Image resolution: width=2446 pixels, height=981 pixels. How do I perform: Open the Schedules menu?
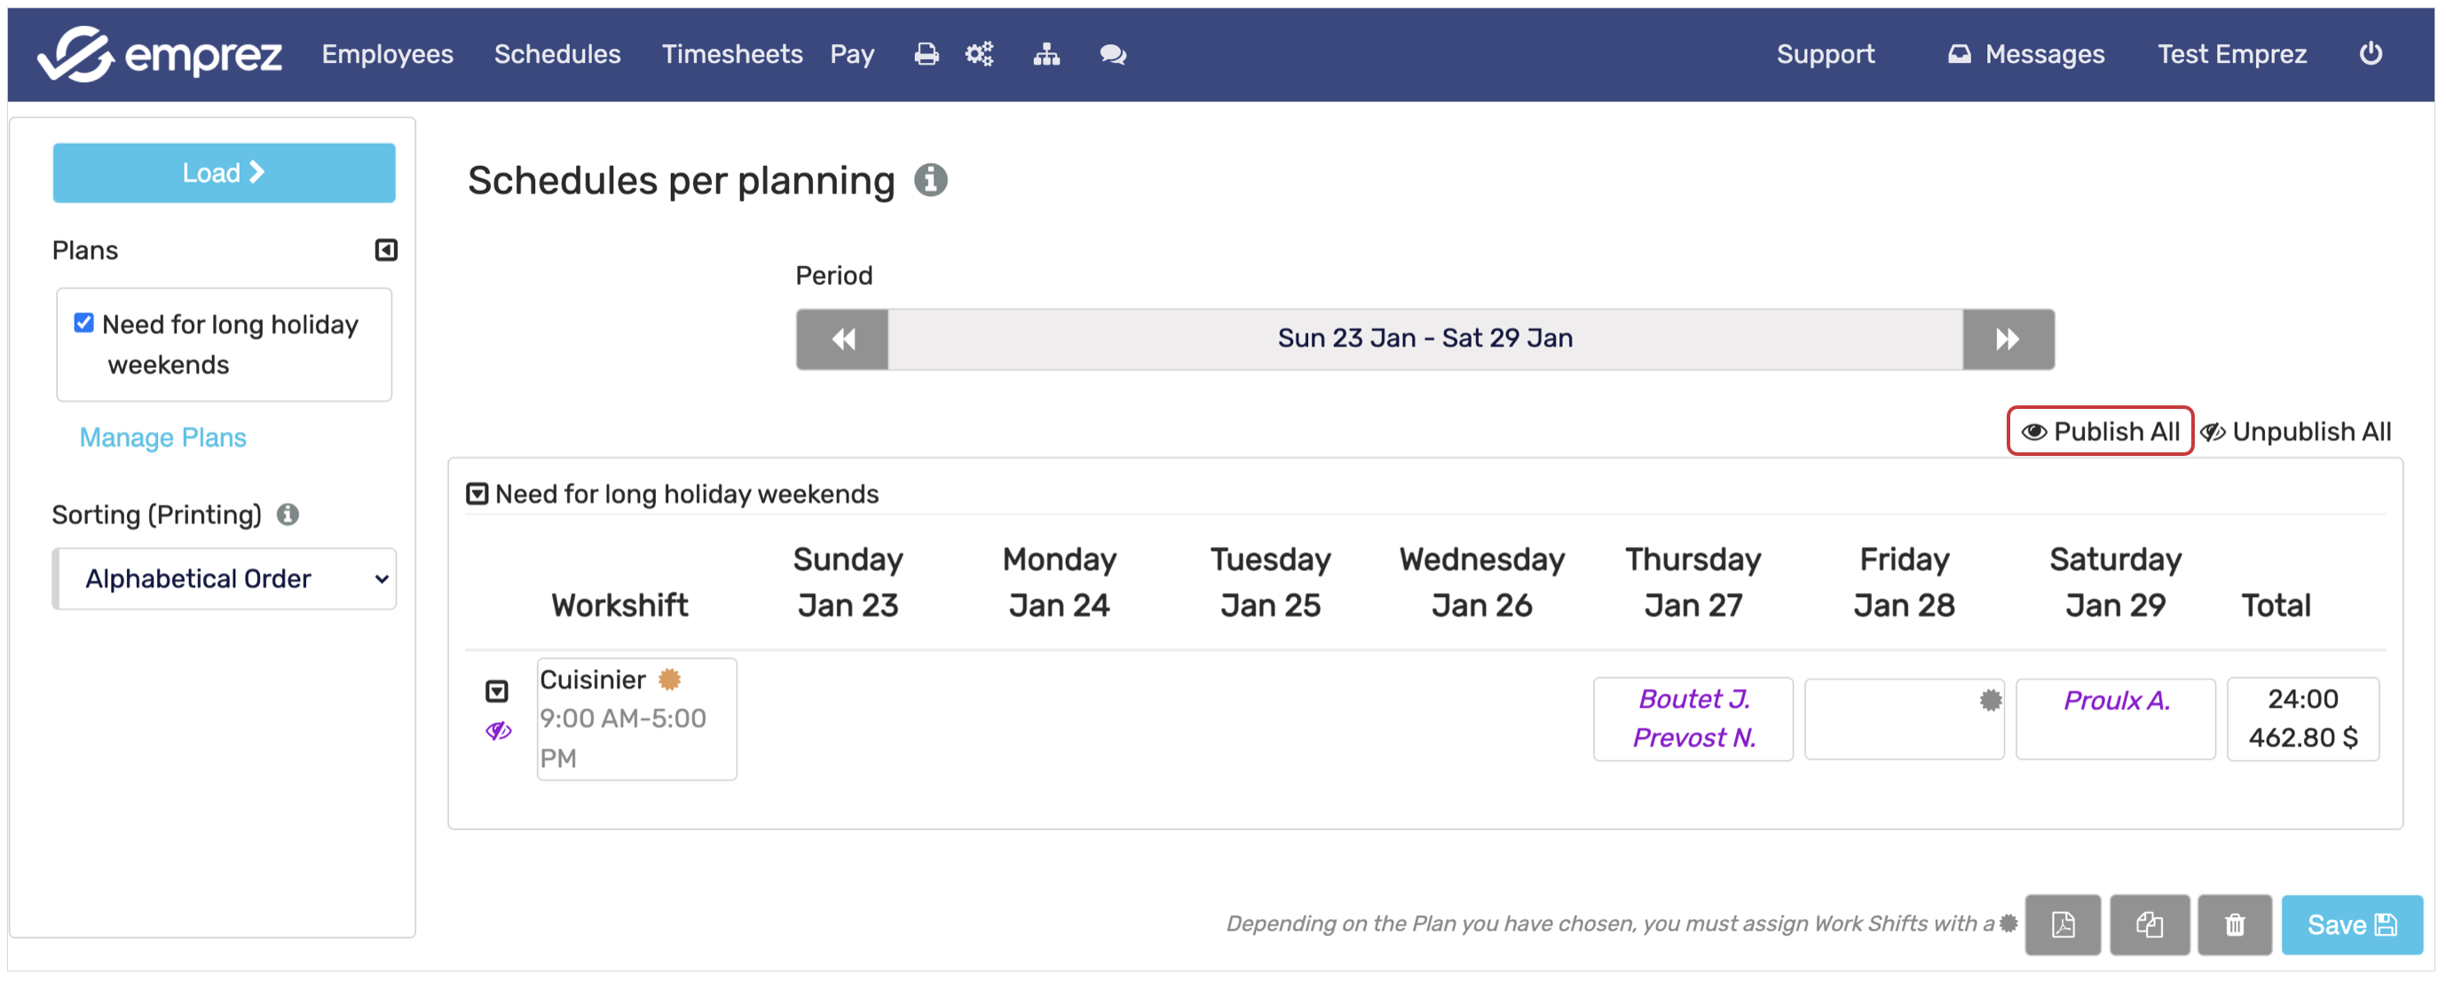point(557,54)
